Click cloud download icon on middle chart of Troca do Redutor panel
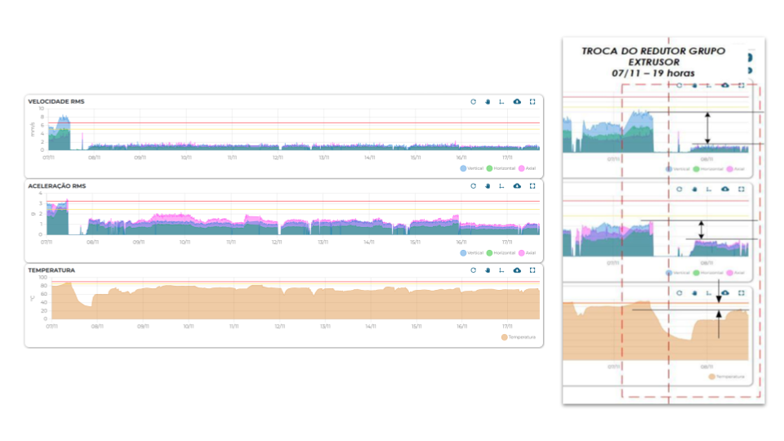Image resolution: width=784 pixels, height=441 pixels. [x=725, y=189]
